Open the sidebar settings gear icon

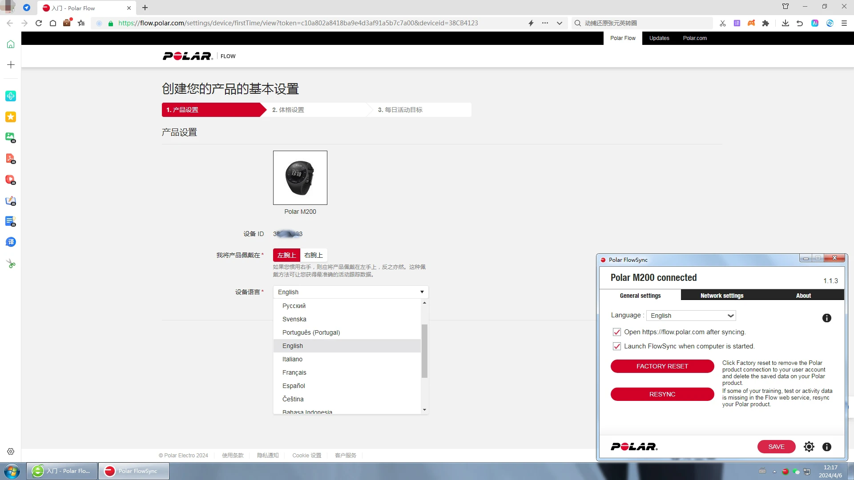click(x=11, y=452)
